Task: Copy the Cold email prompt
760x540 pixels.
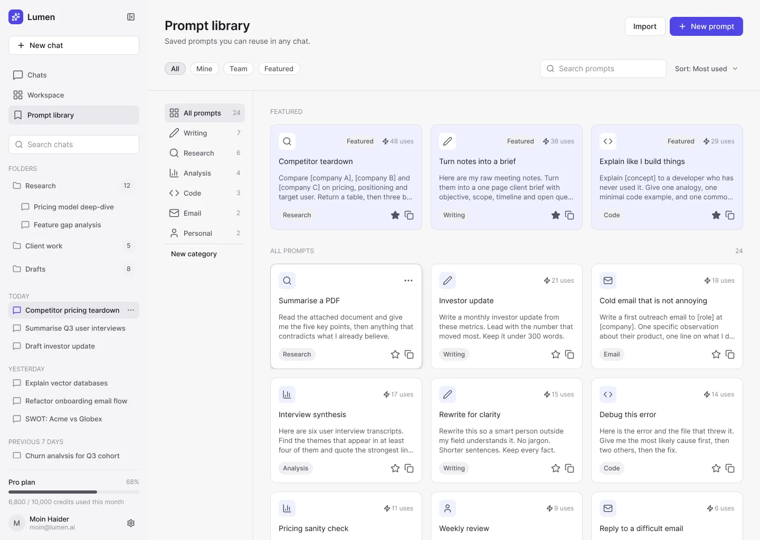Action: pos(730,354)
